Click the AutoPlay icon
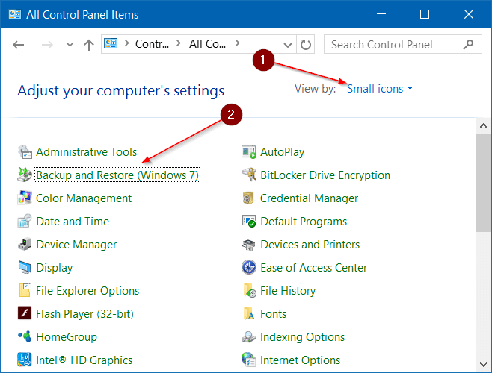This screenshot has width=492, height=373. pyautogui.click(x=249, y=152)
